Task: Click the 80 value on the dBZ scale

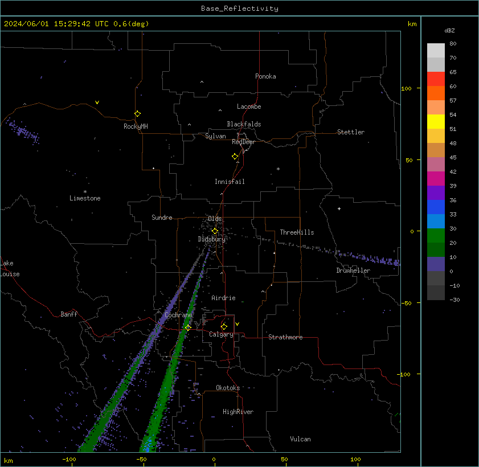Action: (x=453, y=44)
